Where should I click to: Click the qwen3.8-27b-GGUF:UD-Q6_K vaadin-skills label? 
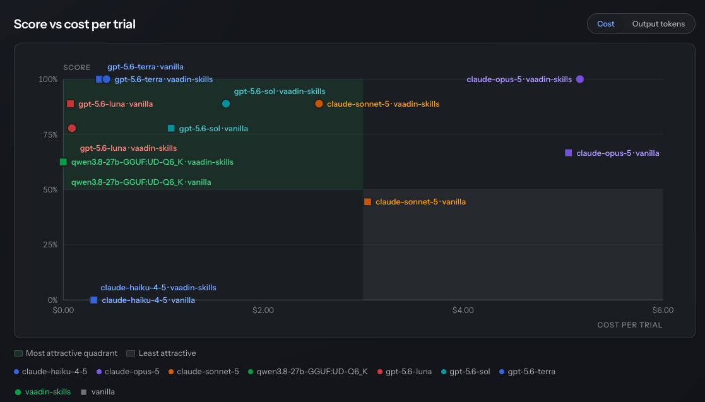click(152, 162)
